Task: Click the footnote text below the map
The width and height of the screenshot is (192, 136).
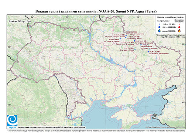Action: [x=96, y=130]
